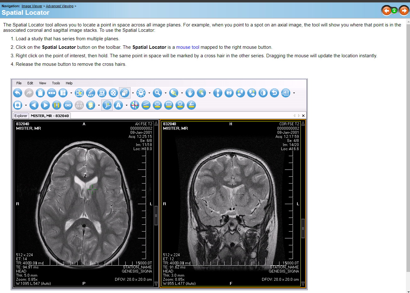Toggle the highlighted Stack tool
Screen dimensions: 410x293
125,93
